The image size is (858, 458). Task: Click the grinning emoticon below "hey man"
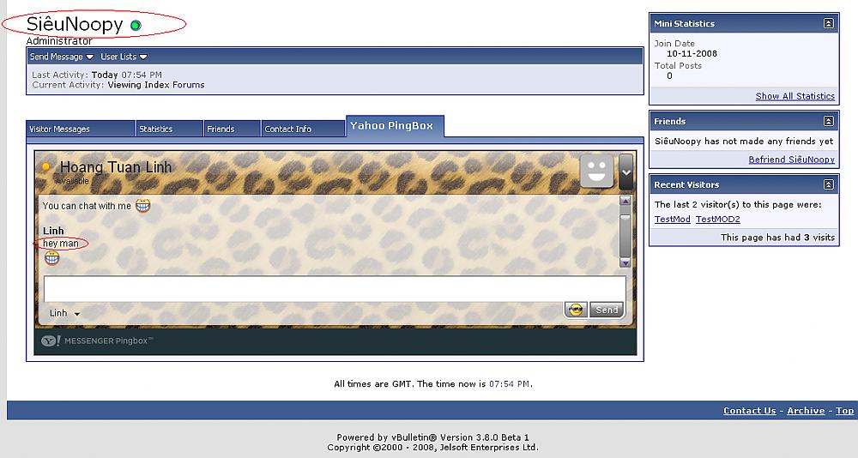pyautogui.click(x=51, y=258)
